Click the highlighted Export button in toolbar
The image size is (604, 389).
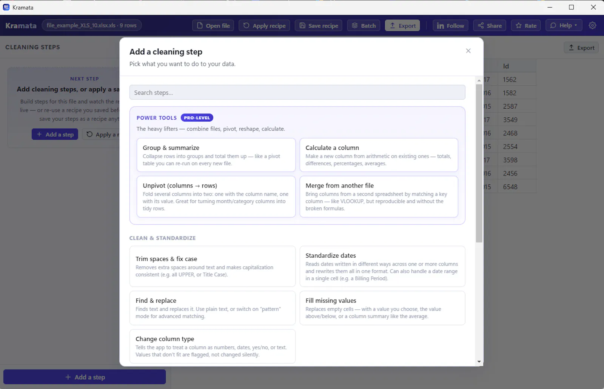click(402, 26)
